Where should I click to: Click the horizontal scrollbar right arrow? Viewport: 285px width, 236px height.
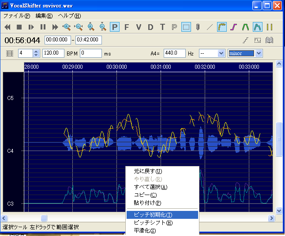click(271, 218)
